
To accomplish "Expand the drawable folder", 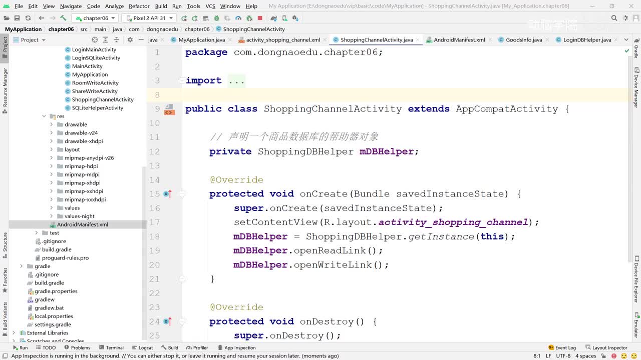I will [x=52, y=124].
